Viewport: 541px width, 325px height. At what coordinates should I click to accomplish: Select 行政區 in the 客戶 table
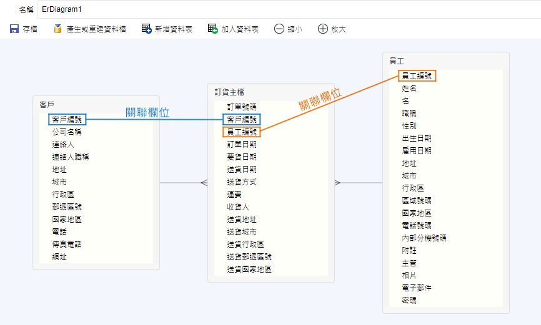click(x=63, y=195)
